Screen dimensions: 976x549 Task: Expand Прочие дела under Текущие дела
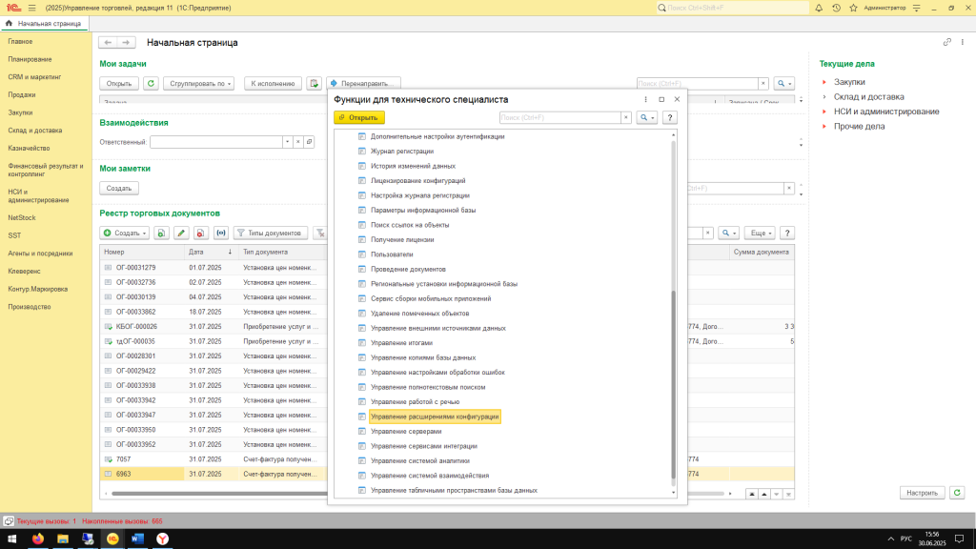tap(824, 127)
